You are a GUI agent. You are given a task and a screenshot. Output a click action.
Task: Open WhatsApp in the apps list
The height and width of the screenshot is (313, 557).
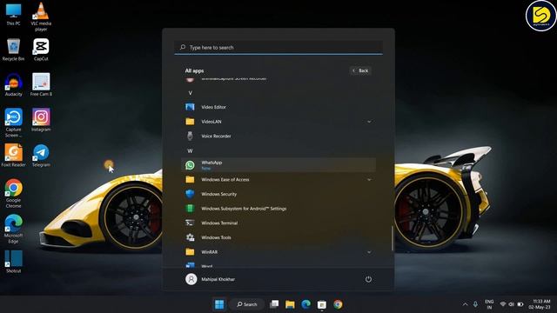(x=278, y=165)
